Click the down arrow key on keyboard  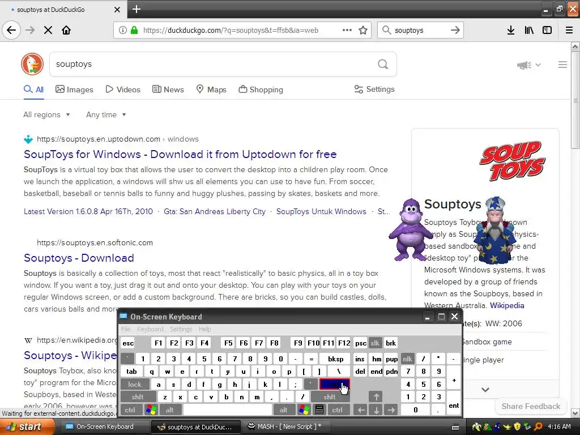376,410
